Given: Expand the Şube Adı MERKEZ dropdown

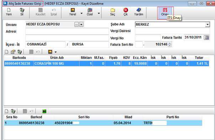Looking at the screenshot, I should 208,25.
